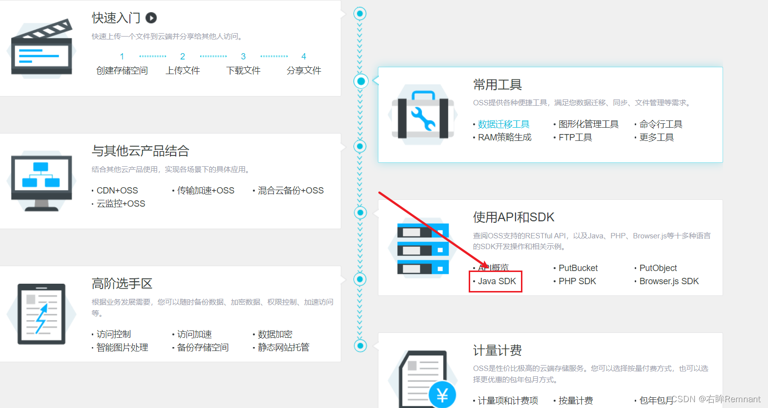Open the 访问加速 link

(x=194, y=334)
